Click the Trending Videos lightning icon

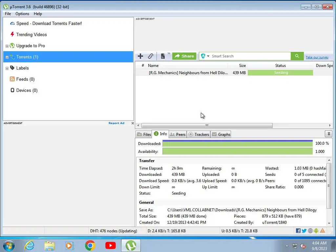[12, 34]
